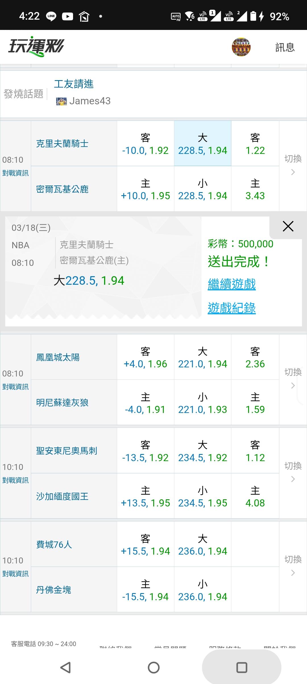Screen dimensions: 307x684
Task: Expand 切換 for the Suns–Timberwolves game
Action: point(293,379)
